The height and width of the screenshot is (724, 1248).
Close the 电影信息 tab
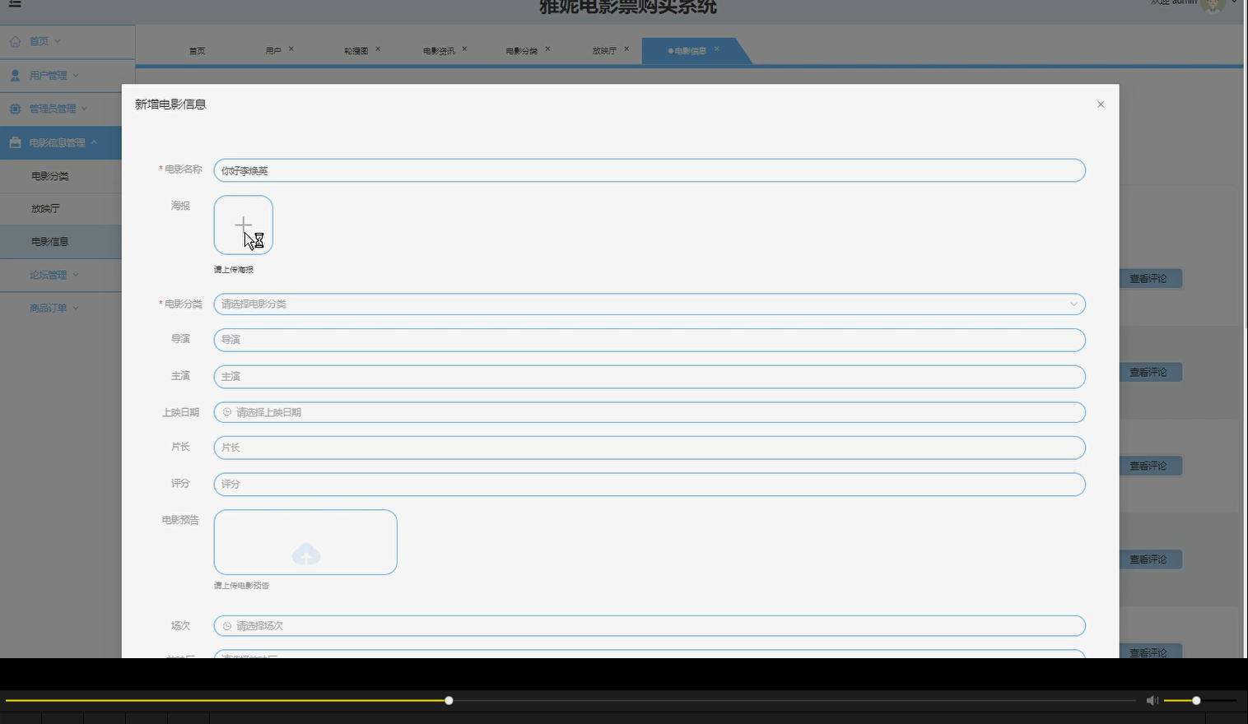tap(717, 49)
